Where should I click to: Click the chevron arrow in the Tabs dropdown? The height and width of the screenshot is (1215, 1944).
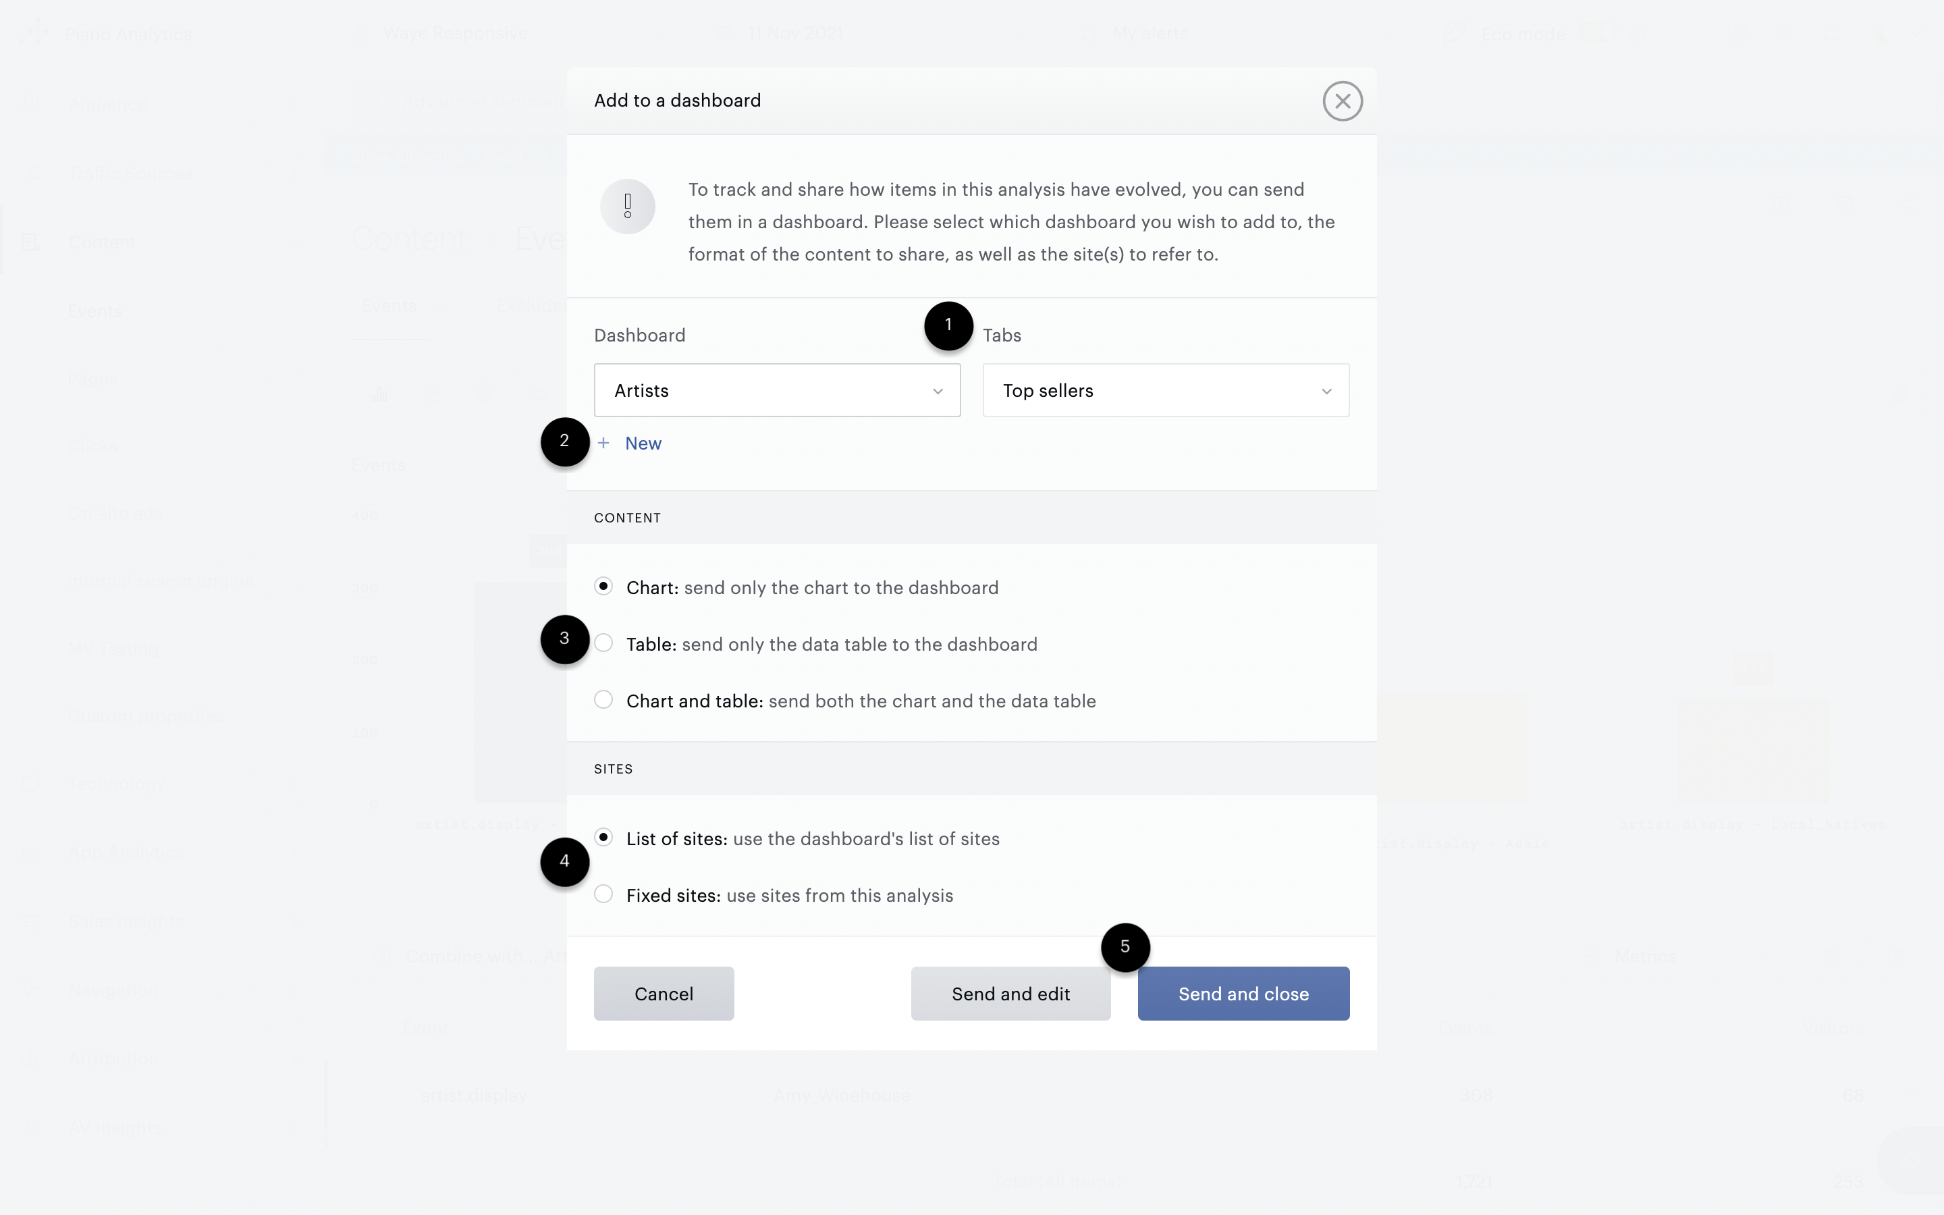[x=1326, y=391]
